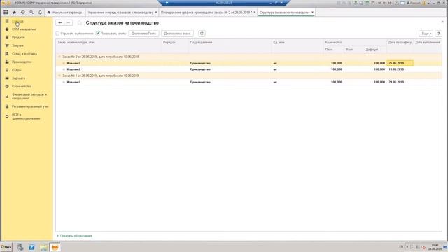Open Server Manager from the taskbar
The height and width of the screenshot is (252, 448).
[x=20, y=247]
